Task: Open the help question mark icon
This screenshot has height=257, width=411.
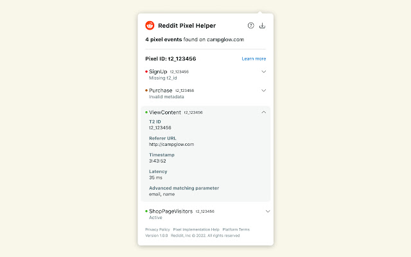Action: 251,26
